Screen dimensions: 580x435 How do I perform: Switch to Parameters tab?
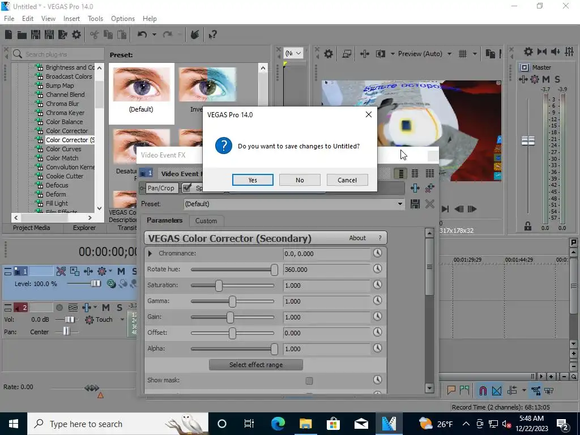(x=165, y=220)
